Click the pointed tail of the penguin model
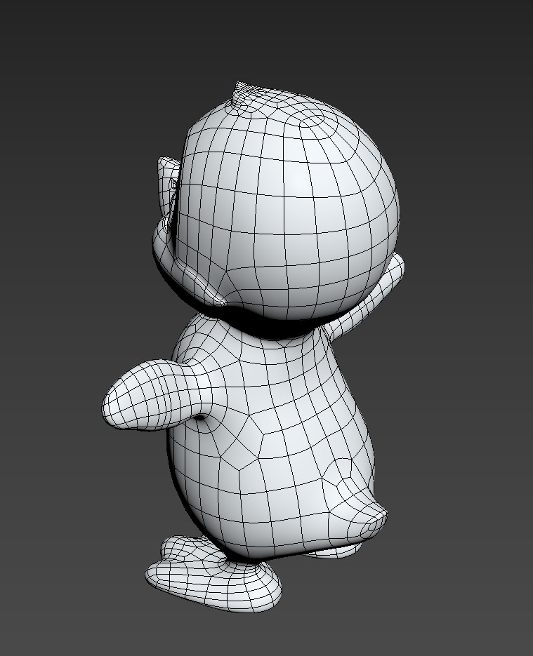 point(364,516)
